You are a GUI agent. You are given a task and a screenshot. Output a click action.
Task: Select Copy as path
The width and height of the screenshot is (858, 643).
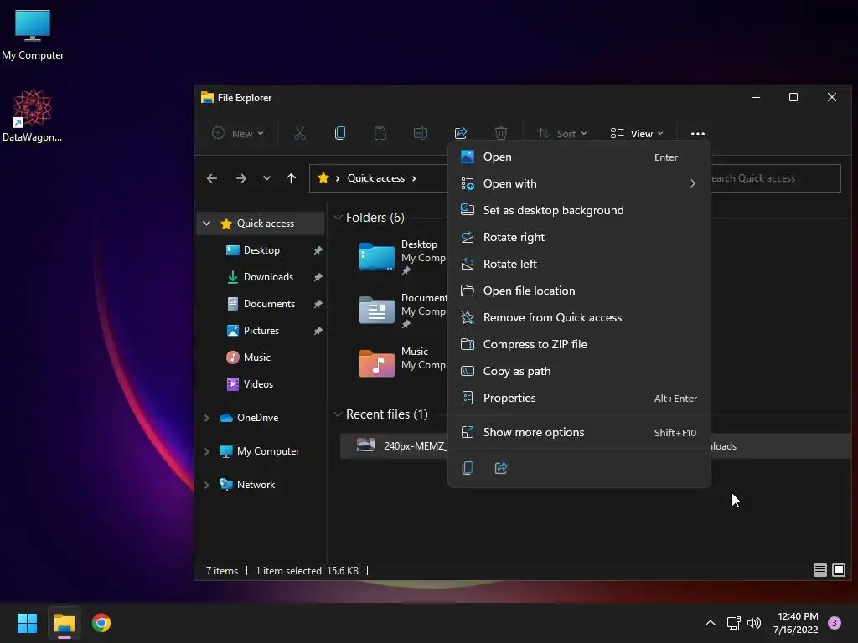coord(579,371)
